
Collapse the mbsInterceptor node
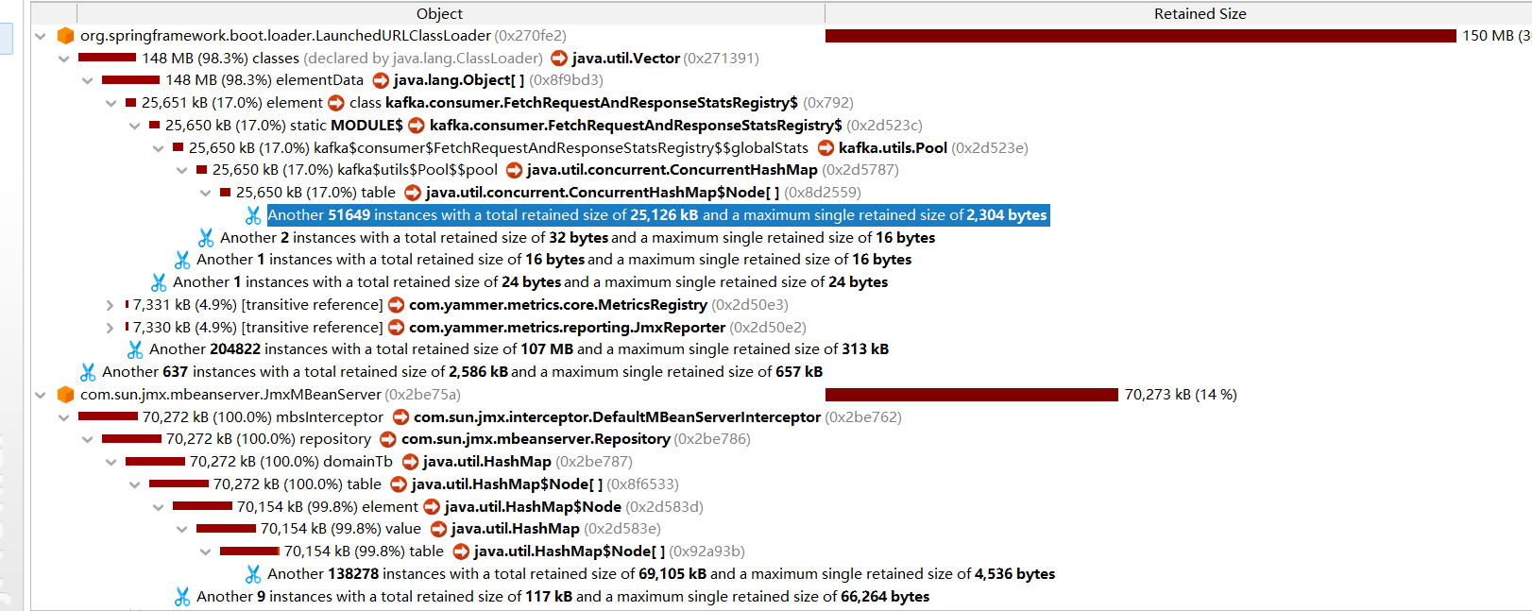click(x=63, y=417)
